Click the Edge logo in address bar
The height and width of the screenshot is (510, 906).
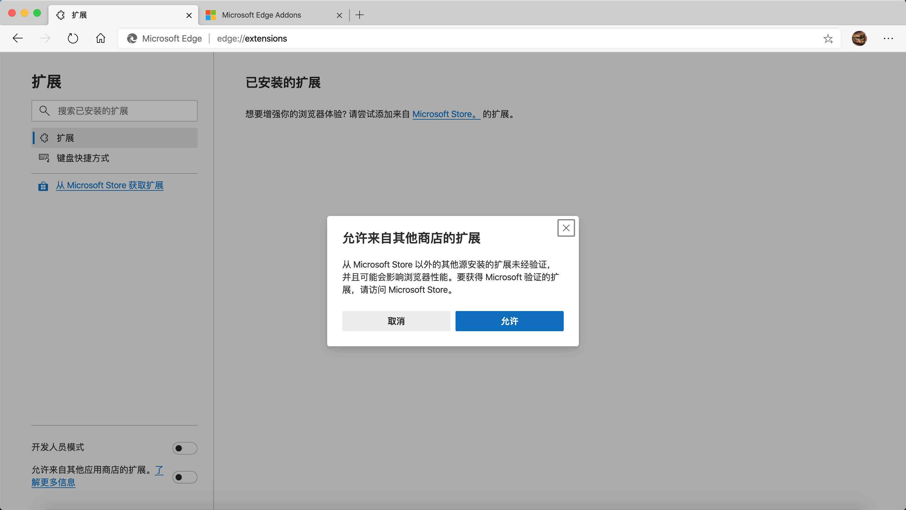(132, 38)
